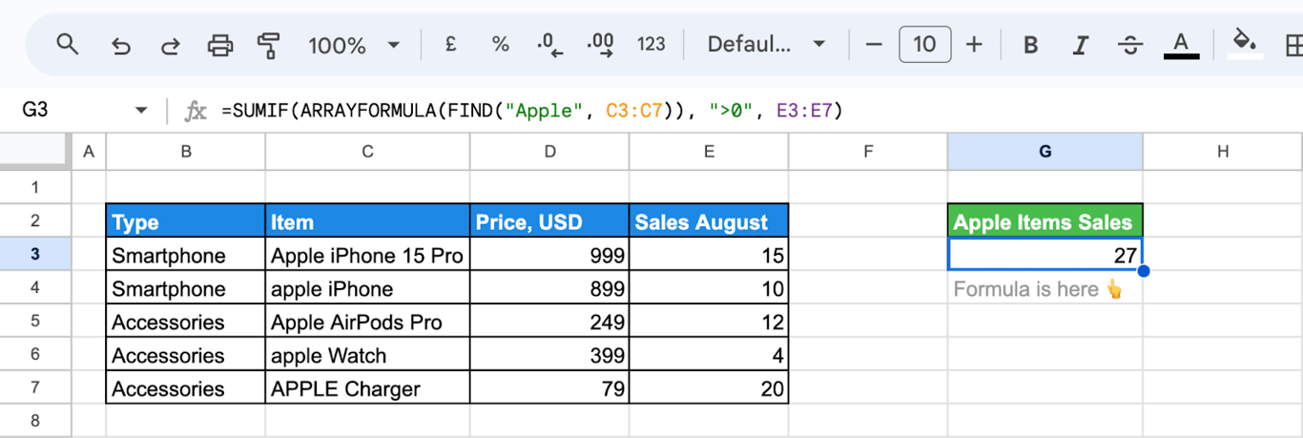Click the select-all corner box

click(35, 151)
